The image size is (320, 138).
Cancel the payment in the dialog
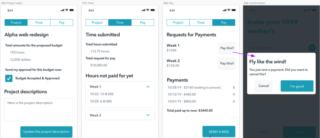(264, 86)
